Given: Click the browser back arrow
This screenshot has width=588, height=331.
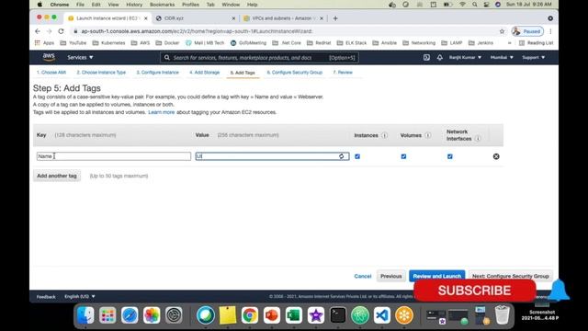Looking at the screenshot, I should tap(38, 31).
